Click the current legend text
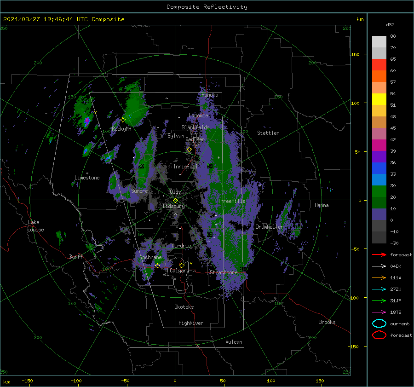414x387 pixels. (400, 323)
